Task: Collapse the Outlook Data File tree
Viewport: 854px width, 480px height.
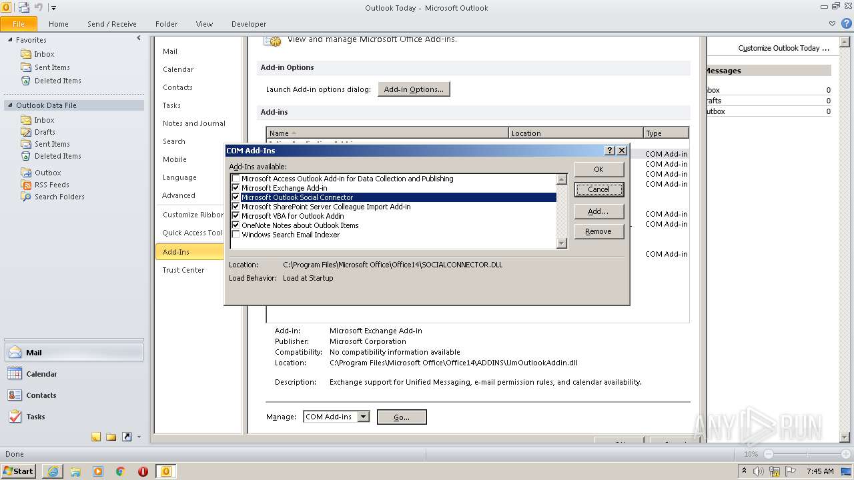Action: click(10, 105)
